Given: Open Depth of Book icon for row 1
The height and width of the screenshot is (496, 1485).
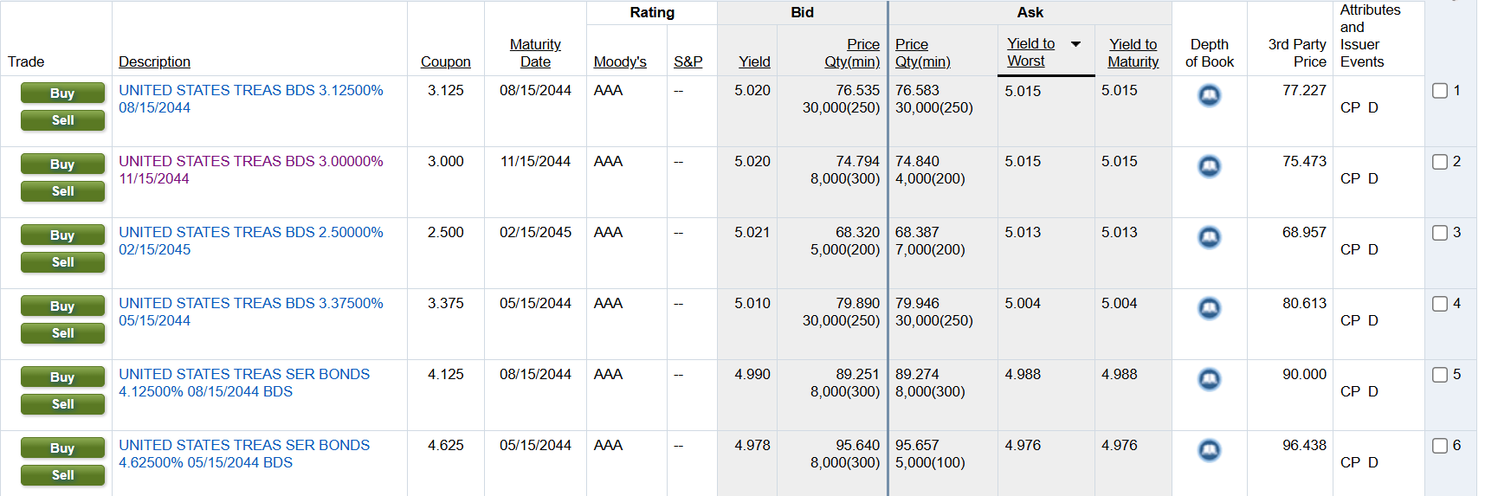Looking at the screenshot, I should coord(1209,95).
